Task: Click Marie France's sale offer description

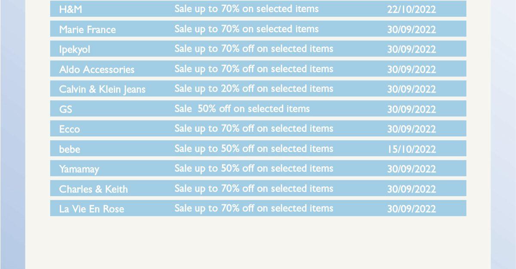Action: click(x=246, y=29)
